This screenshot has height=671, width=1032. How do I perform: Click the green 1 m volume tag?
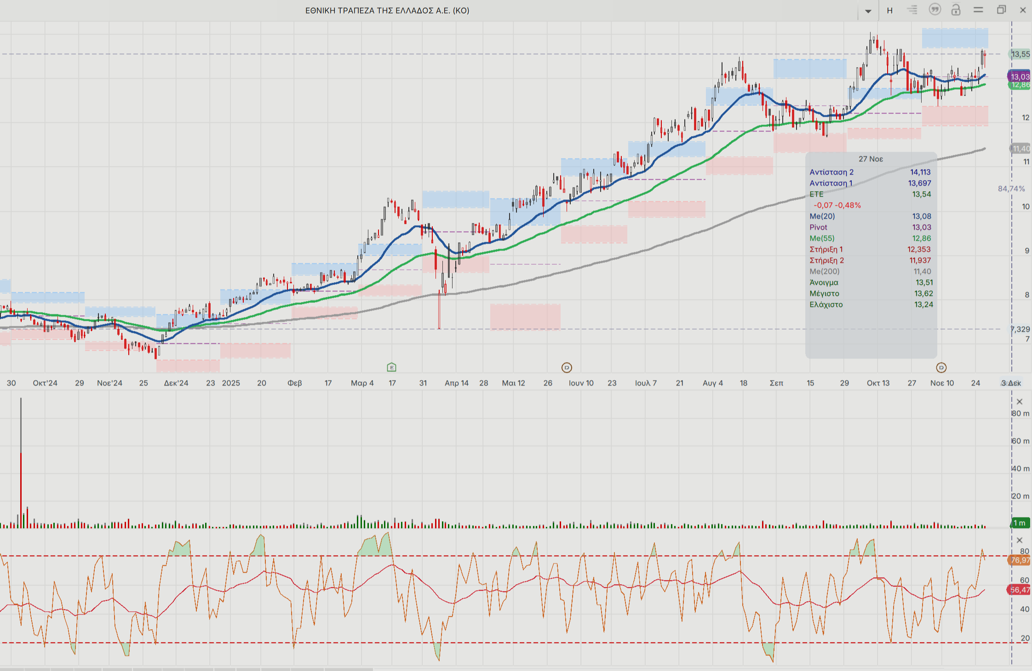pos(1020,523)
